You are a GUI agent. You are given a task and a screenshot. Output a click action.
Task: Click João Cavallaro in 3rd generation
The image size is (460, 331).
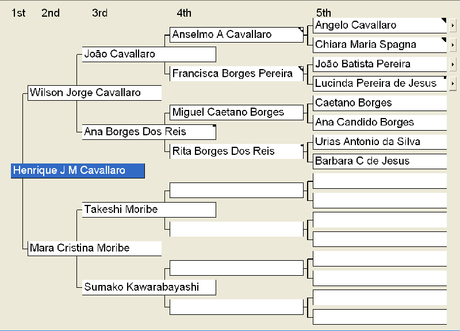(x=149, y=54)
